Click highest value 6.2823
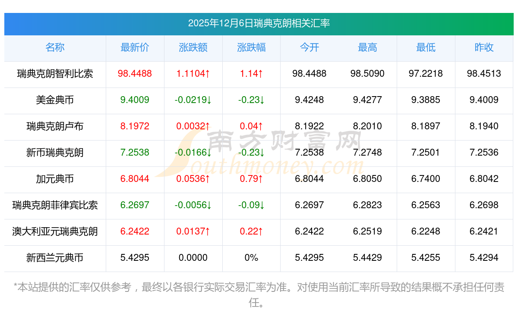Image resolution: width=518 pixels, height=316 pixels. pos(367,205)
